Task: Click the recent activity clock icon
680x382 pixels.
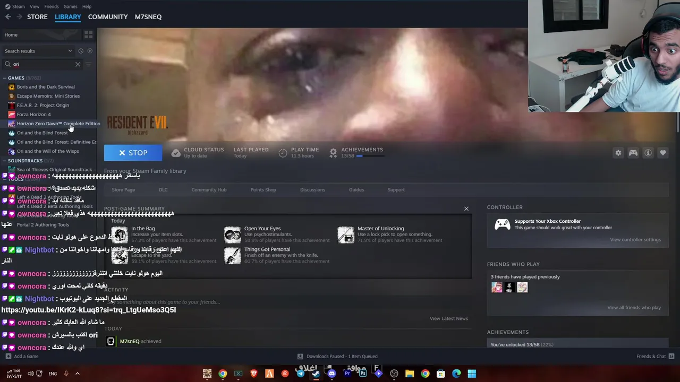Action: coord(81,51)
